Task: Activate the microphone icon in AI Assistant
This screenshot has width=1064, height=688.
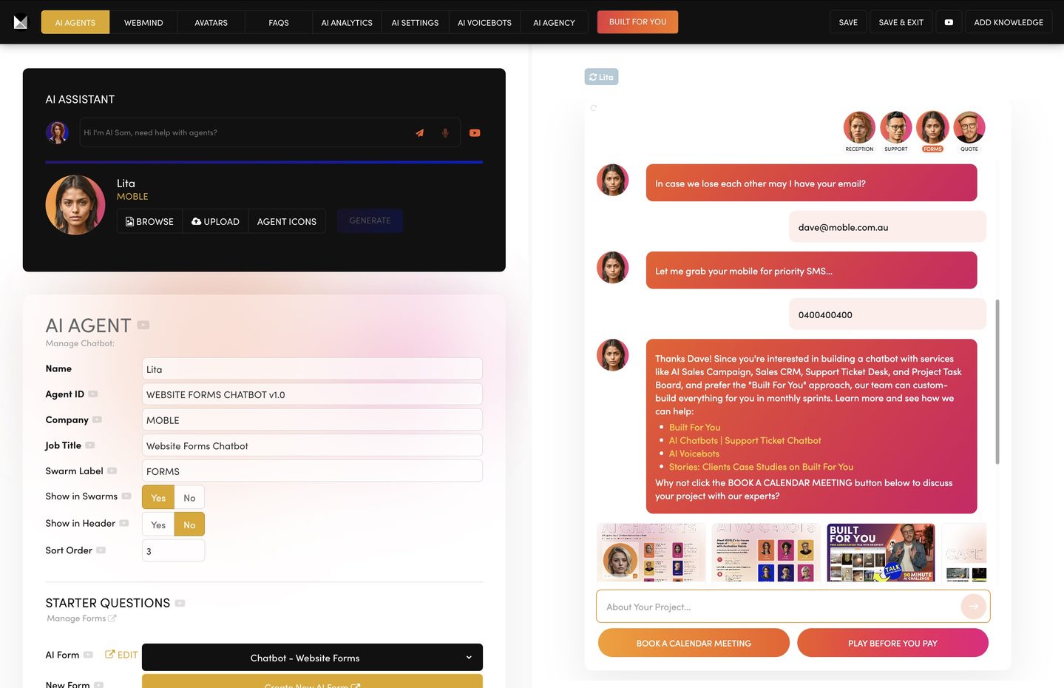Action: [x=445, y=133]
